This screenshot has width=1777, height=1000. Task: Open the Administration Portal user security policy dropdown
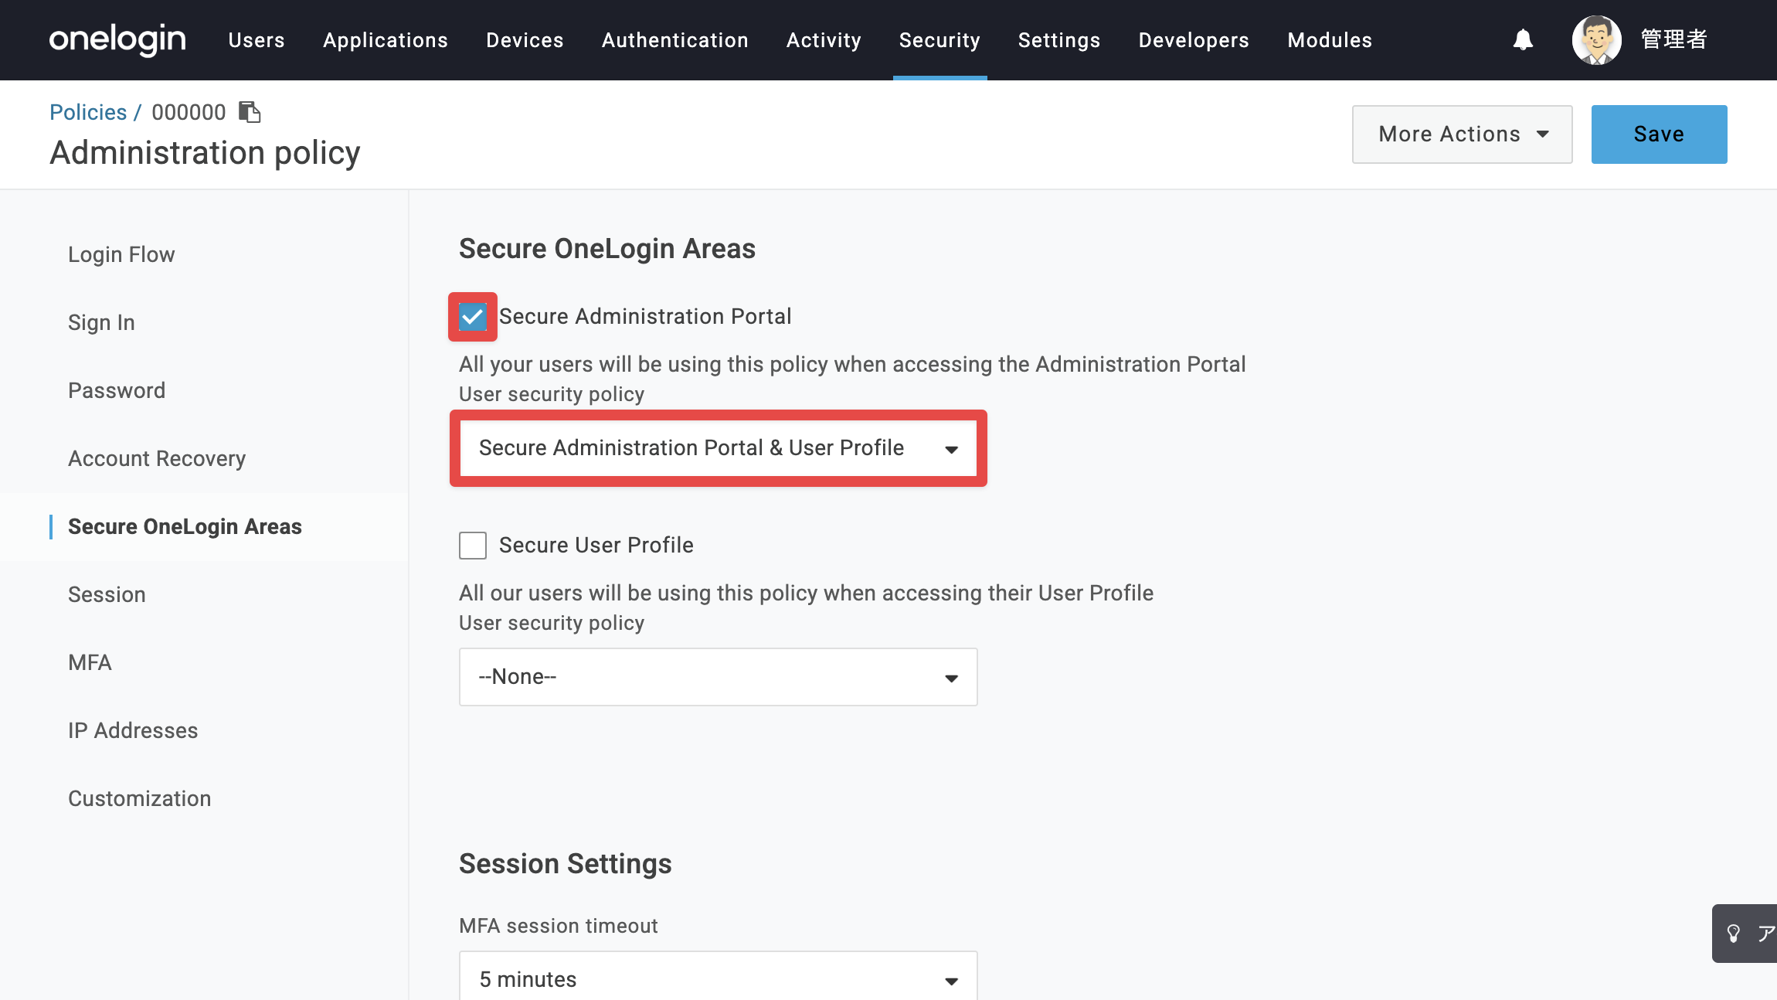coord(719,448)
